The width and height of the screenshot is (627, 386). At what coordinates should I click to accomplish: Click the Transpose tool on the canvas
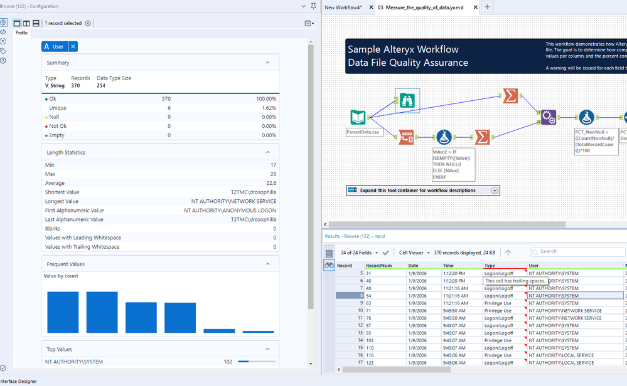pyautogui.click(x=406, y=137)
